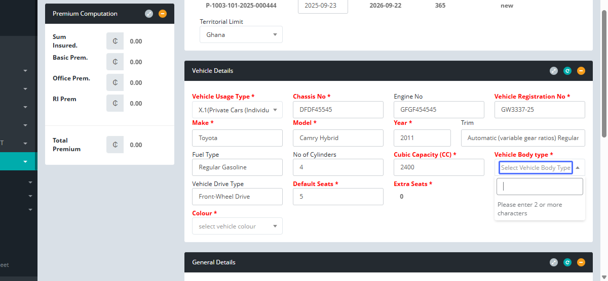Image resolution: width=608 pixels, height=281 pixels.
Task: Click the Chassis No field
Action: tap(338, 110)
